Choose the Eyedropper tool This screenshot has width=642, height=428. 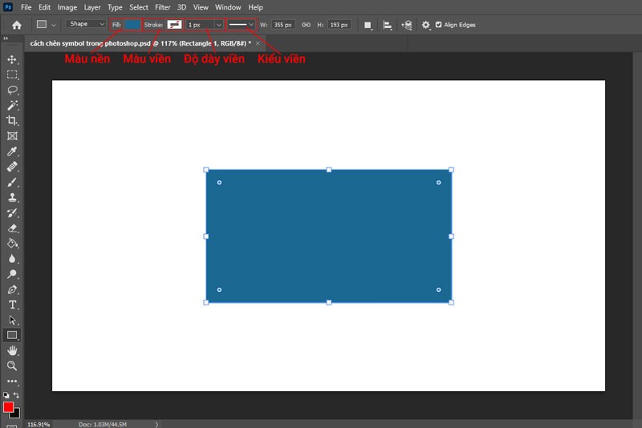(12, 151)
